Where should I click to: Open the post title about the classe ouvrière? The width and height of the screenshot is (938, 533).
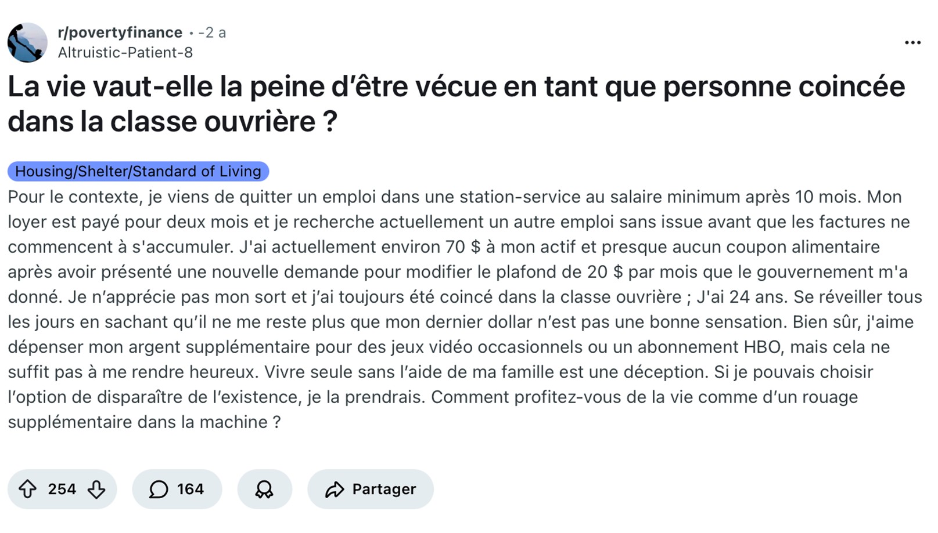pos(456,104)
